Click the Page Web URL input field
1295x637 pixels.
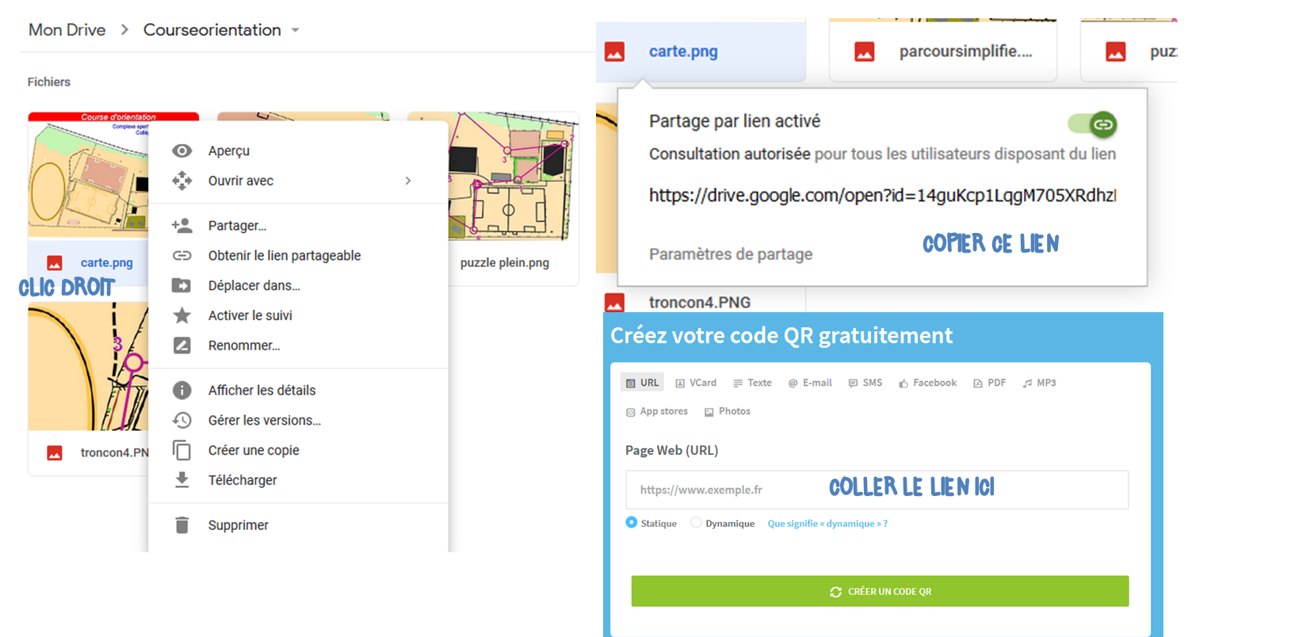[x=877, y=490]
